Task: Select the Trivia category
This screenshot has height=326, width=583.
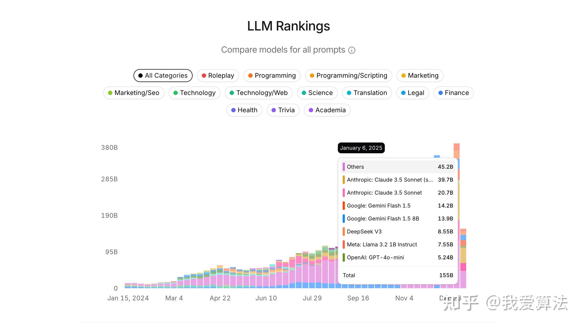Action: (x=283, y=110)
